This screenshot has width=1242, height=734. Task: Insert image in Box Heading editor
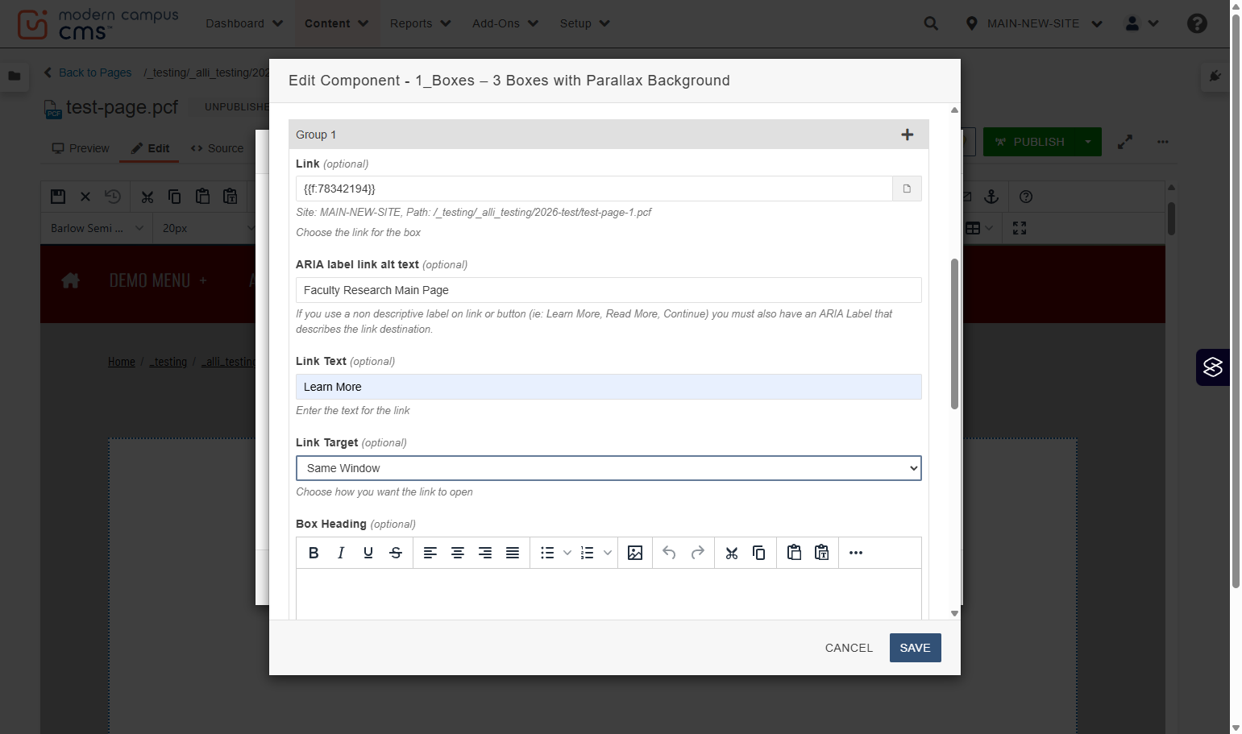coord(635,553)
